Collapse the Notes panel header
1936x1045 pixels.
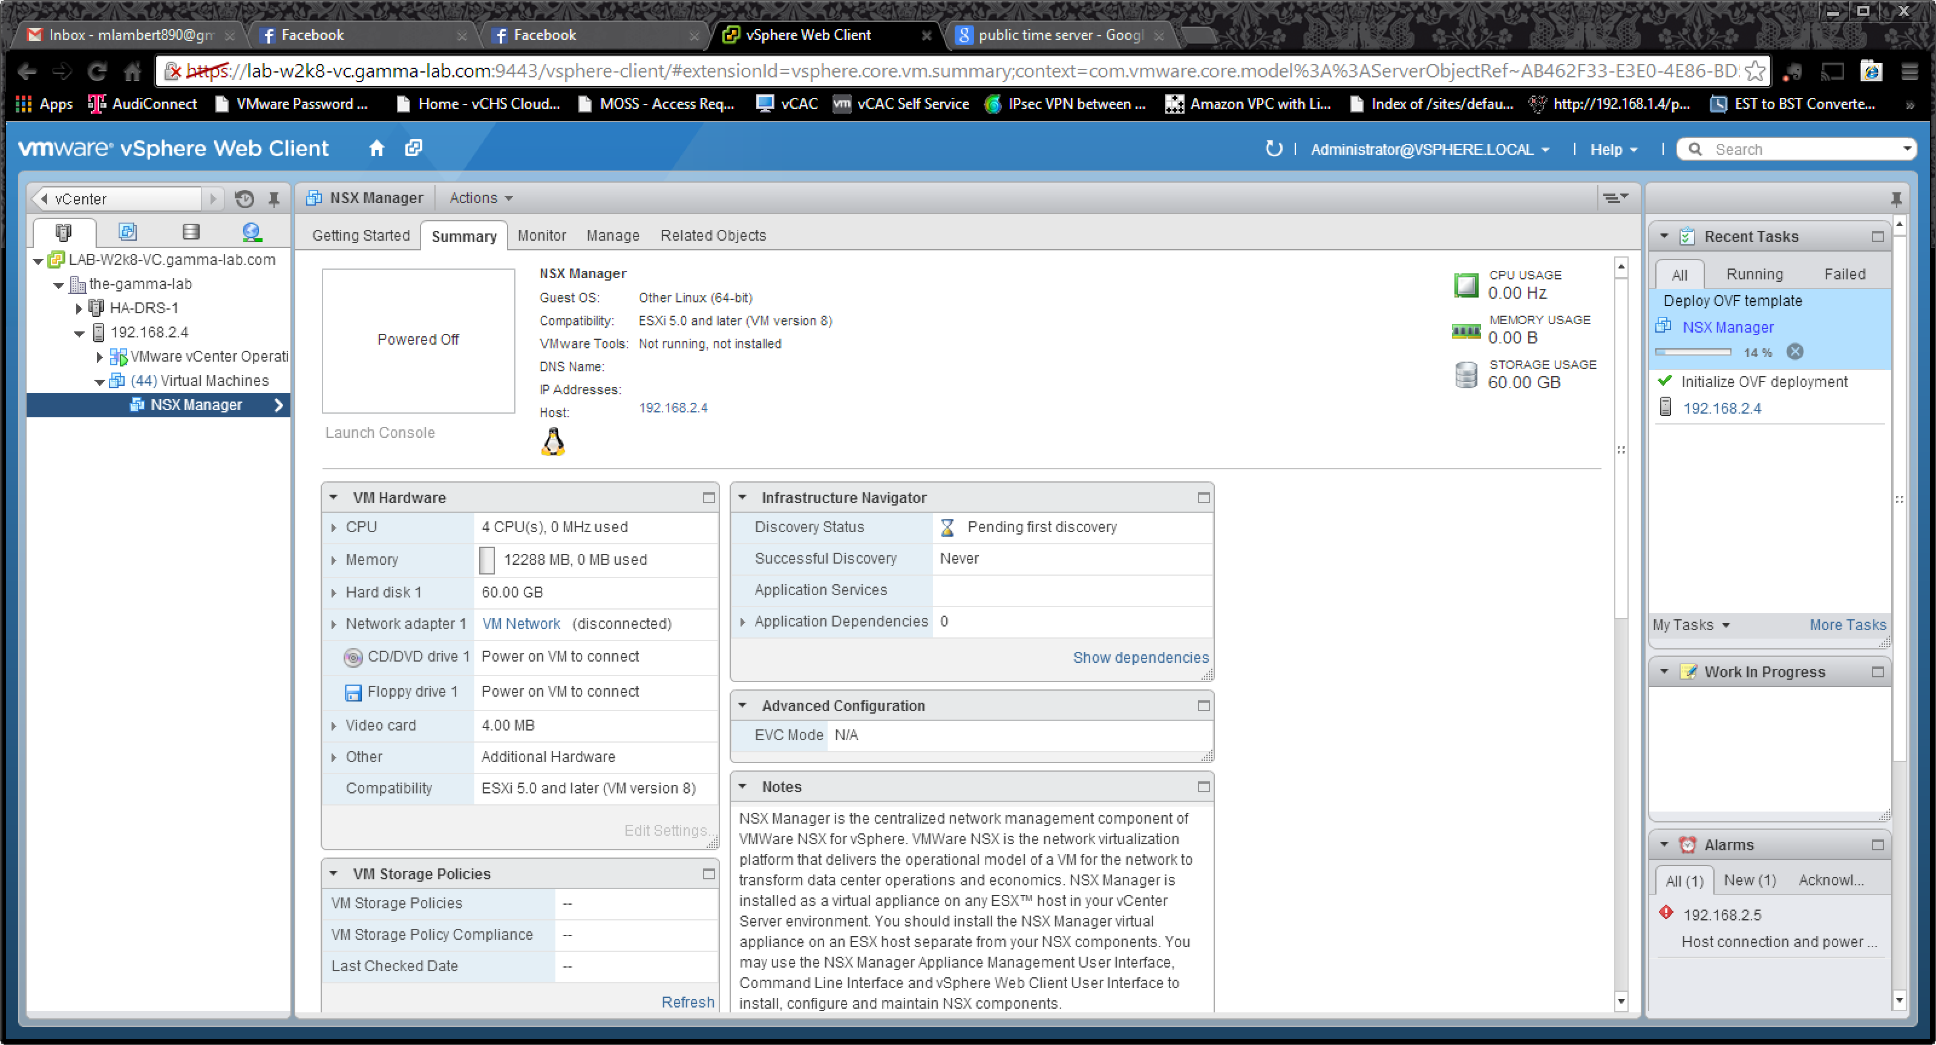tap(742, 787)
